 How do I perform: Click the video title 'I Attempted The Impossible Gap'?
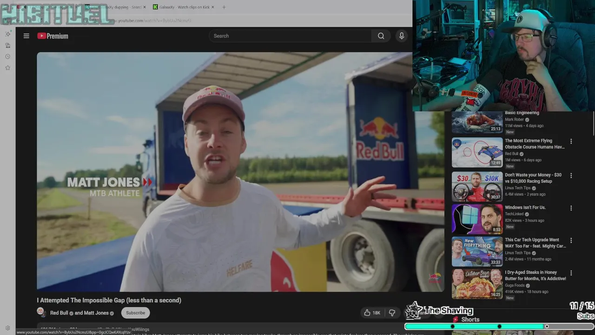click(x=109, y=300)
